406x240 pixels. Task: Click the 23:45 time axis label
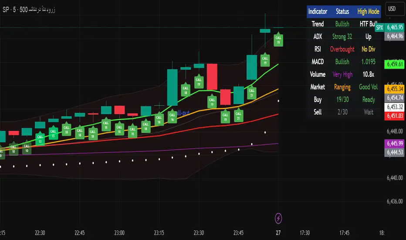[238, 233]
